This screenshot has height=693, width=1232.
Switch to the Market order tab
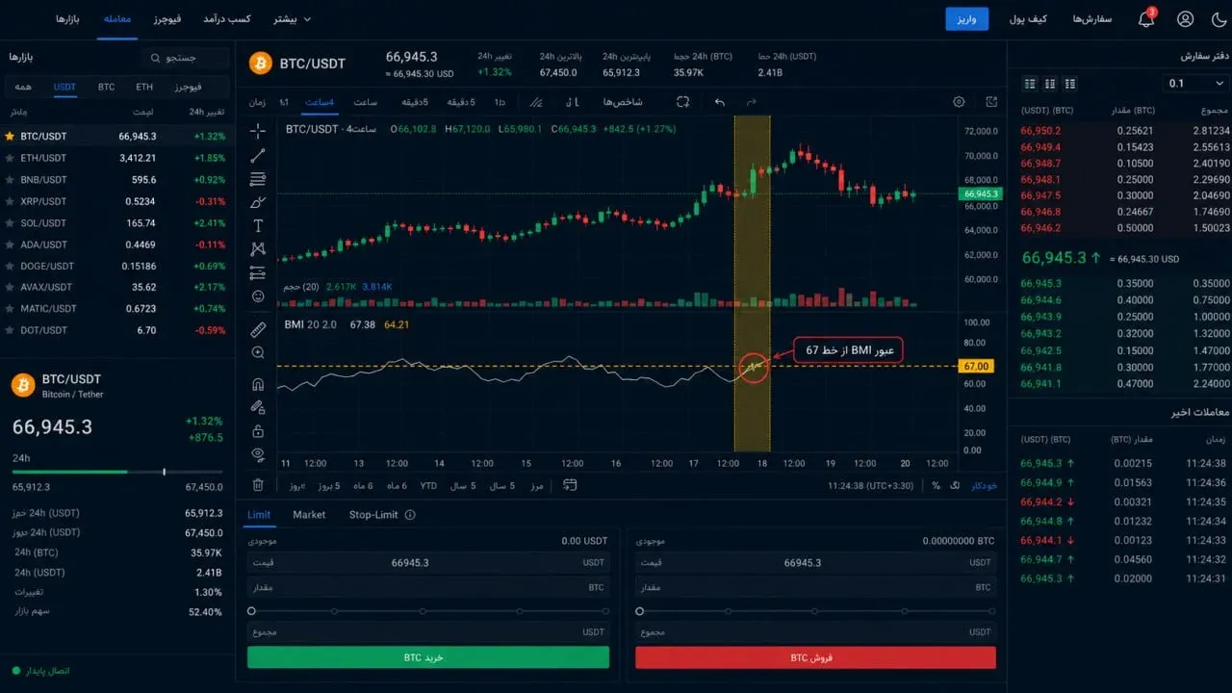pyautogui.click(x=309, y=515)
